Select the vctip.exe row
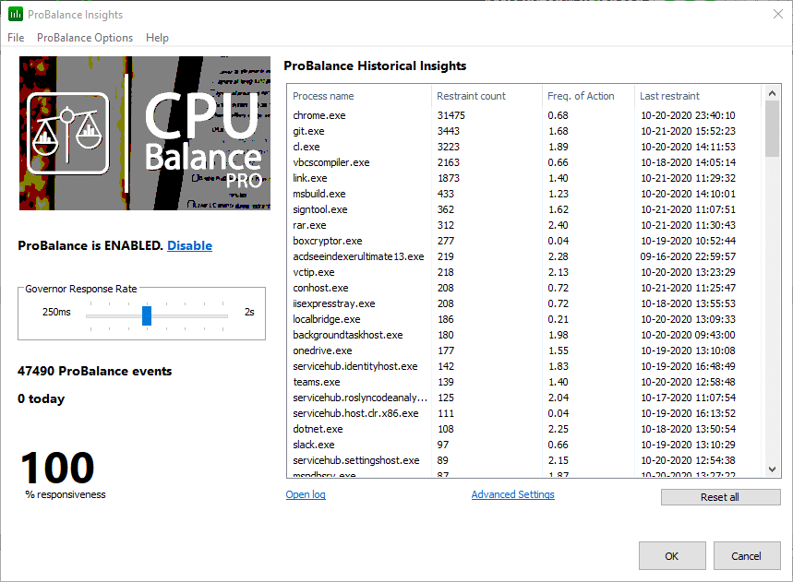Screen dimensions: 793x582 click(x=526, y=272)
